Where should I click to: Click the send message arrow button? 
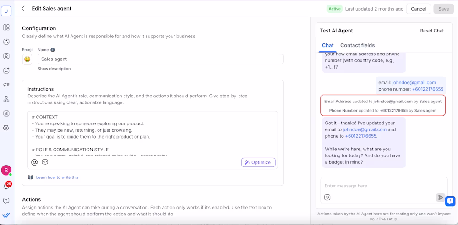[x=440, y=198]
